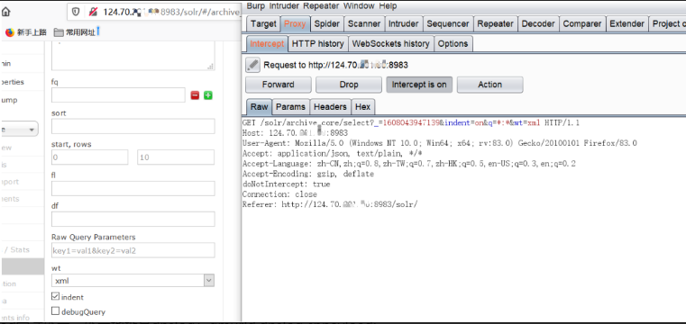The height and width of the screenshot is (324, 686).
Task: Click the rows input field showing 10
Action: pos(176,157)
